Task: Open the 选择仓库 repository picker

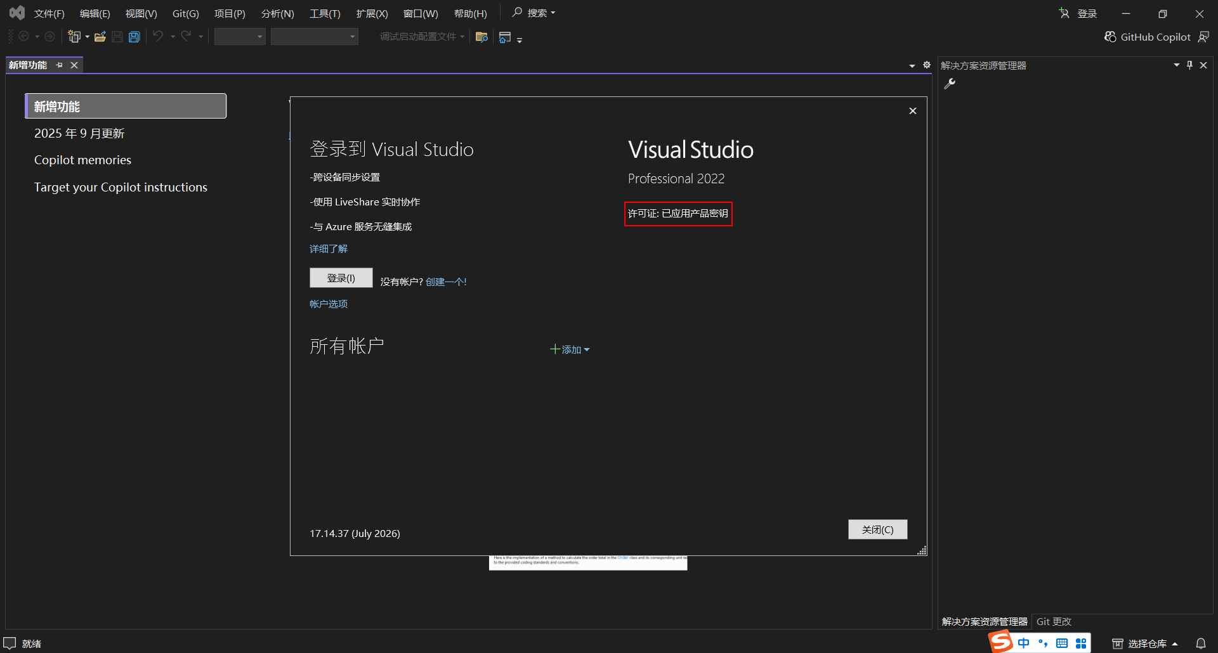Action: [x=1145, y=643]
